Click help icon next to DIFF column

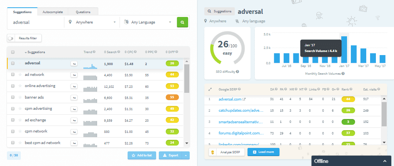click(x=177, y=52)
